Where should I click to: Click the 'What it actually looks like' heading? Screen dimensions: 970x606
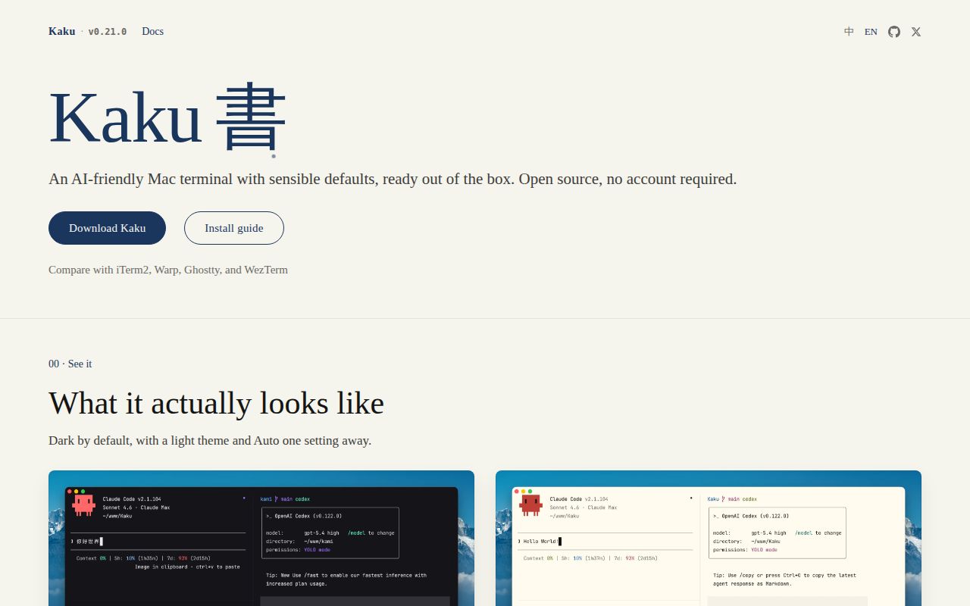(216, 403)
